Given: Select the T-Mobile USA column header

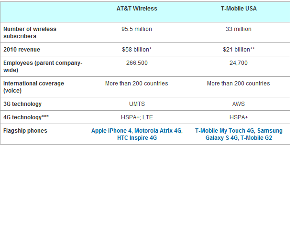Looking at the screenshot, I should pyautogui.click(x=239, y=9).
